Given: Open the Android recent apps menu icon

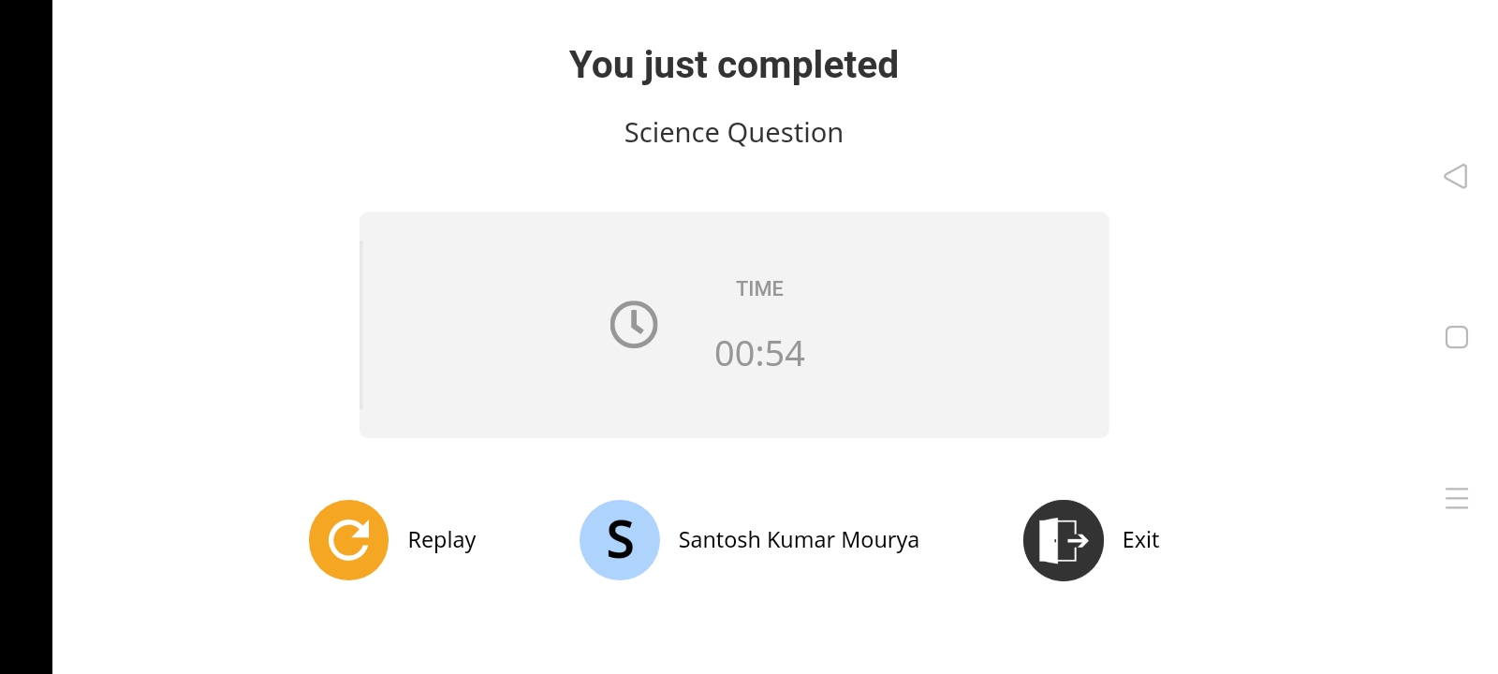Looking at the screenshot, I should click(x=1457, y=498).
